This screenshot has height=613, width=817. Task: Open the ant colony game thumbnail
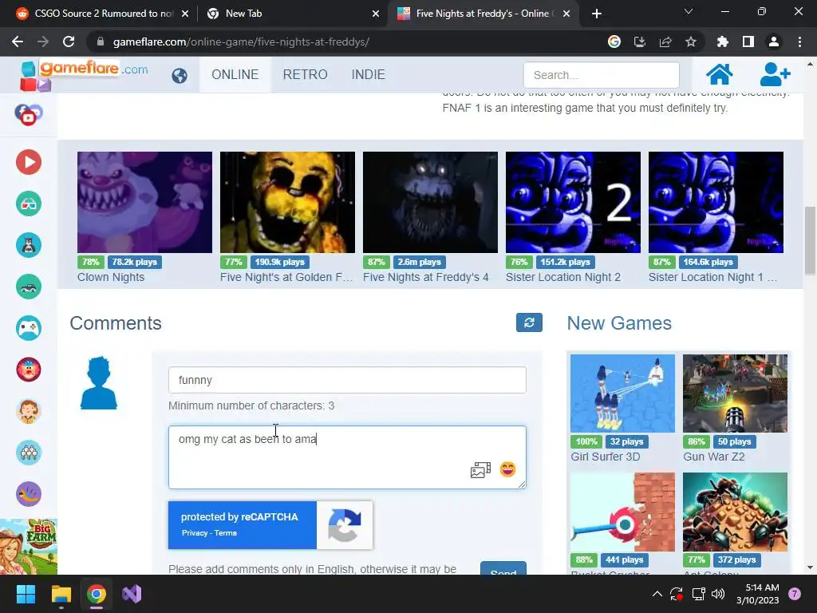[735, 512]
